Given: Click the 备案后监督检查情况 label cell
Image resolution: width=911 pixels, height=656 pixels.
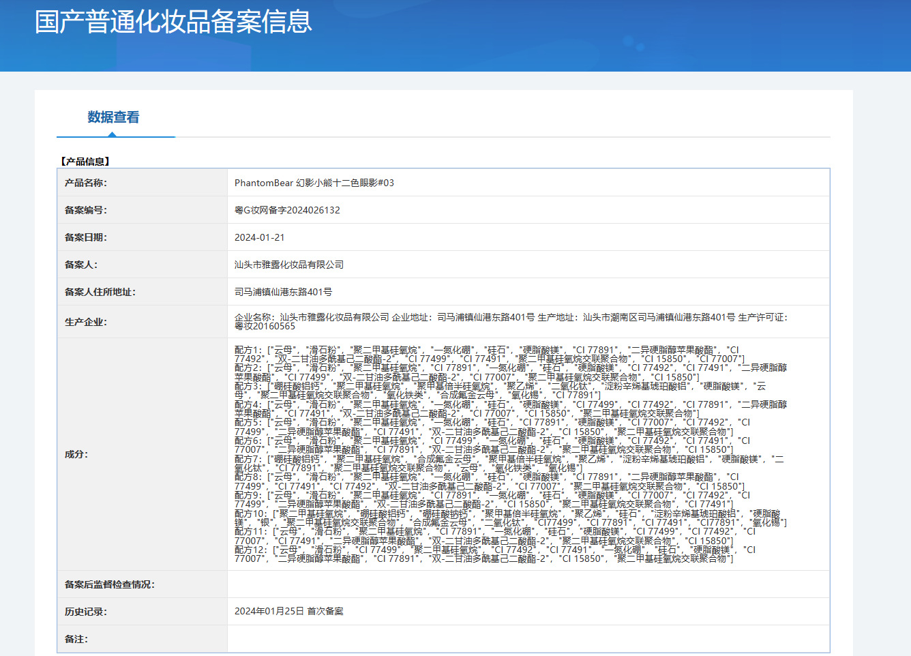Looking at the screenshot, I should [x=142, y=584].
